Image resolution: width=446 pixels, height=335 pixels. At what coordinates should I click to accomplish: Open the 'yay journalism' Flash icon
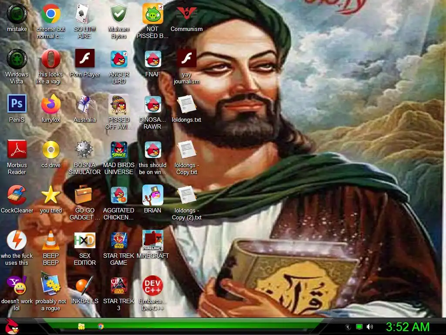click(x=186, y=59)
